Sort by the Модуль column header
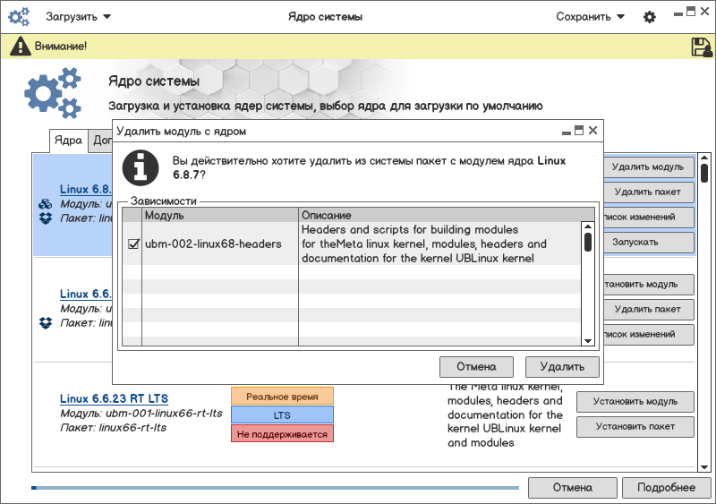Image resolution: width=716 pixels, height=504 pixels. pos(219,216)
